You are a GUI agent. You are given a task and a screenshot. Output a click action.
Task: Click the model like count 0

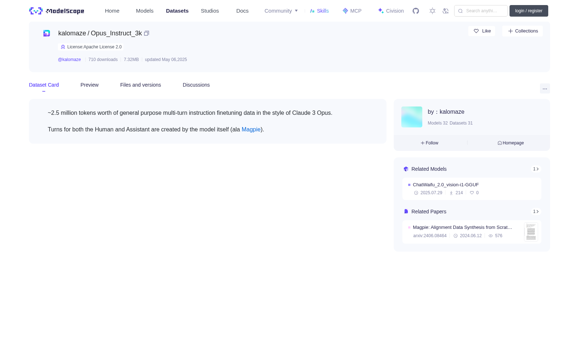tap(477, 193)
